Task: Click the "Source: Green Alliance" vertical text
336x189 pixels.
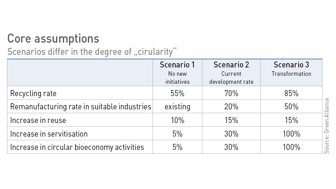Action: click(x=327, y=125)
